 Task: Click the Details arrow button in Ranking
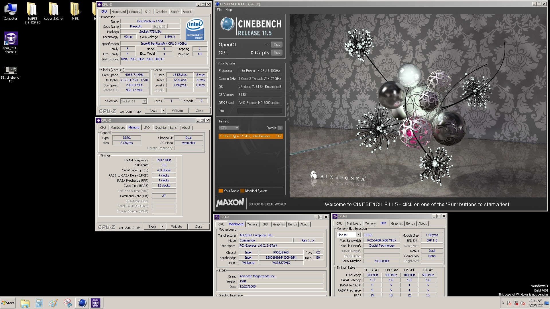[280, 128]
